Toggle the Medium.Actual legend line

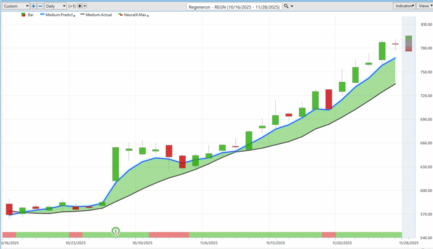click(x=82, y=15)
